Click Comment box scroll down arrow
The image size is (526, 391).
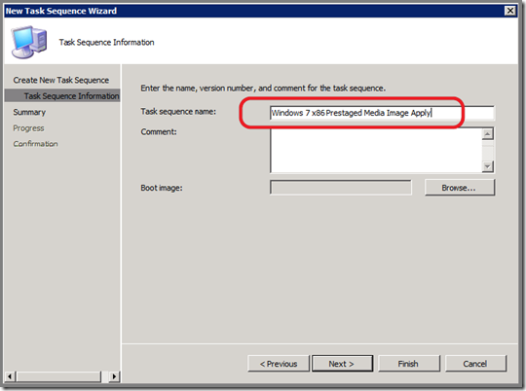(488, 166)
